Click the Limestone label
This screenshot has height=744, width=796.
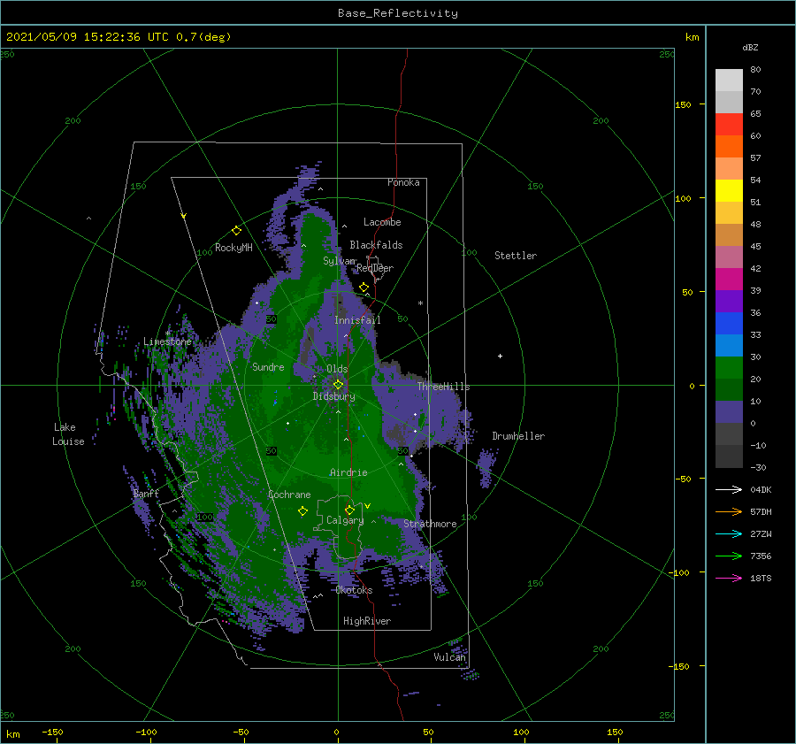167,341
